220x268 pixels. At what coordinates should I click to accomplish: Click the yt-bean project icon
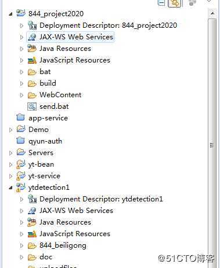[21, 164]
